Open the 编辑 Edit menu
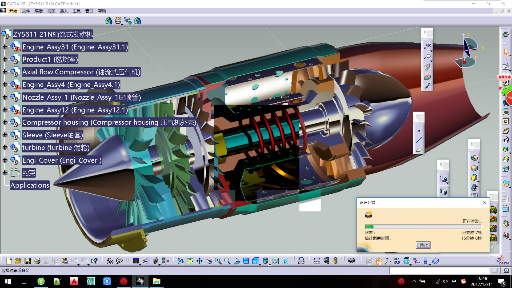Screen dimensions: 512x288 39,11
